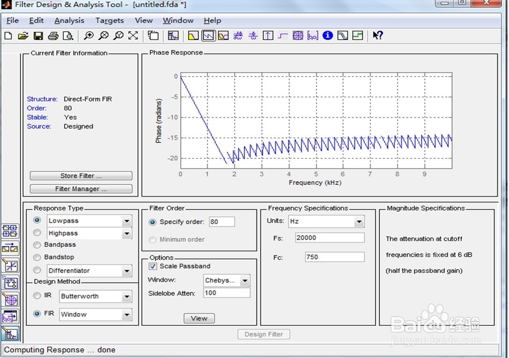Click the Print icon in toolbar
This screenshot has height=358, width=509.
(53, 36)
